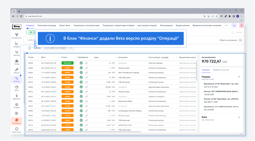Open the Зарплата payroll section
Screen dimensions: 255x141
point(17,97)
